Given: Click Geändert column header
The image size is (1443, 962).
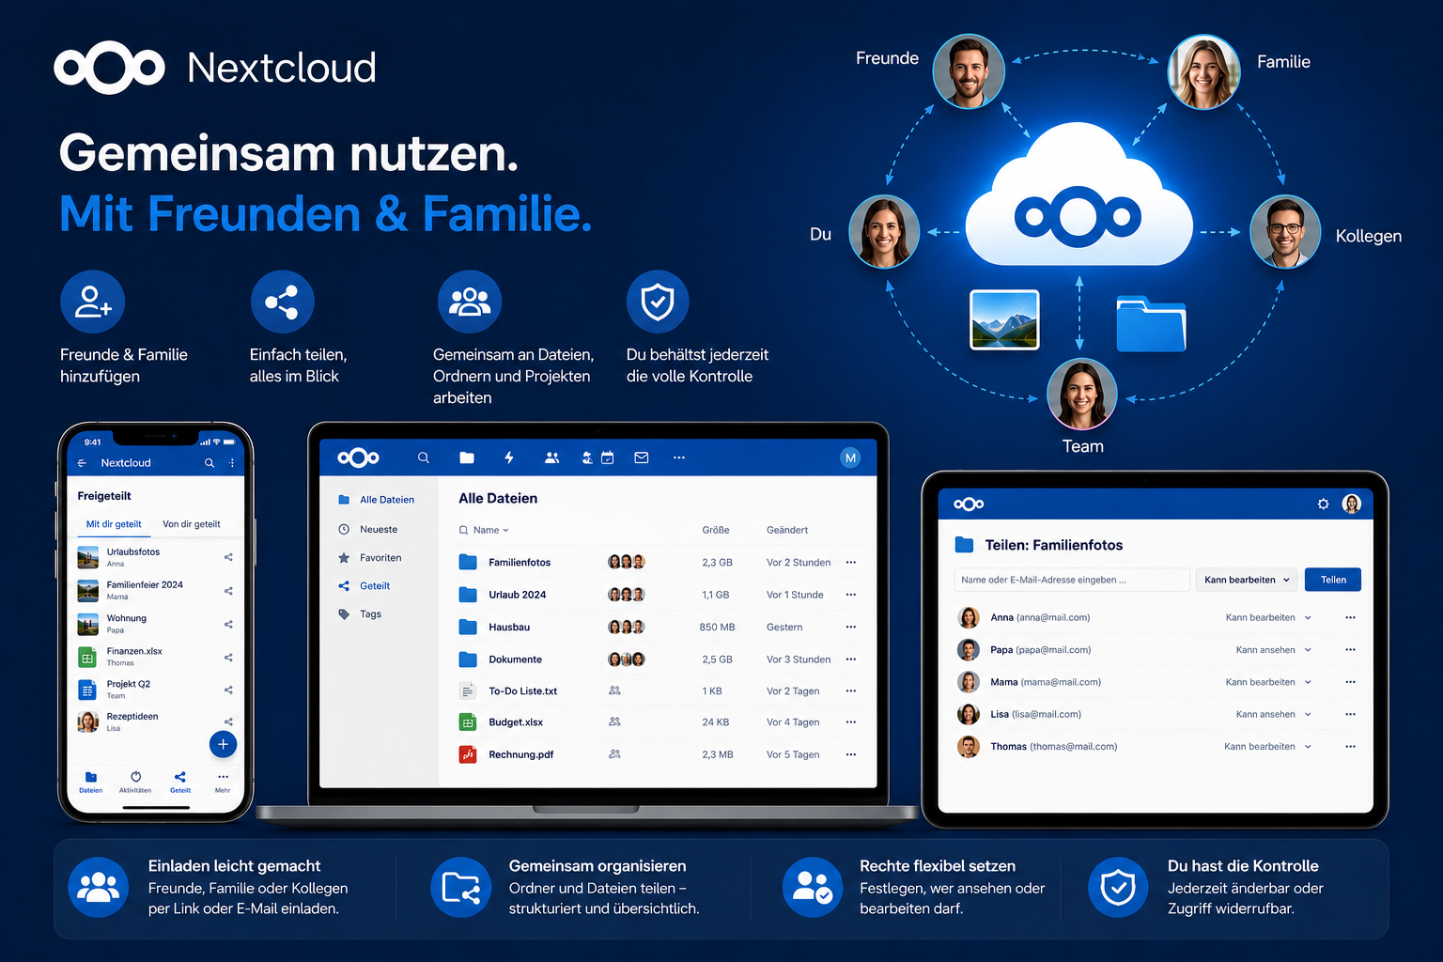Looking at the screenshot, I should click(x=787, y=530).
